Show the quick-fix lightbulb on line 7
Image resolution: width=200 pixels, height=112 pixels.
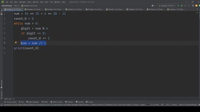16,43
